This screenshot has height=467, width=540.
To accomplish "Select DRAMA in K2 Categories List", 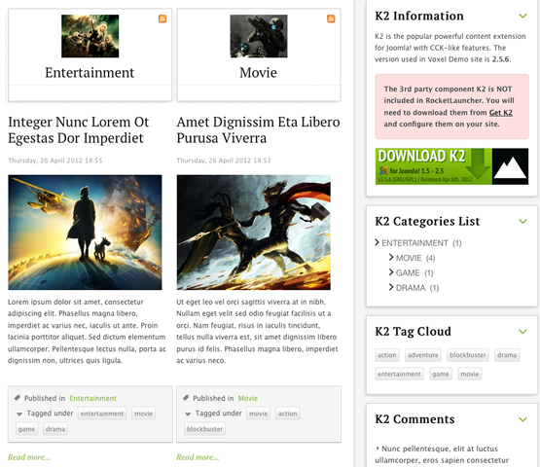I will 411,288.
